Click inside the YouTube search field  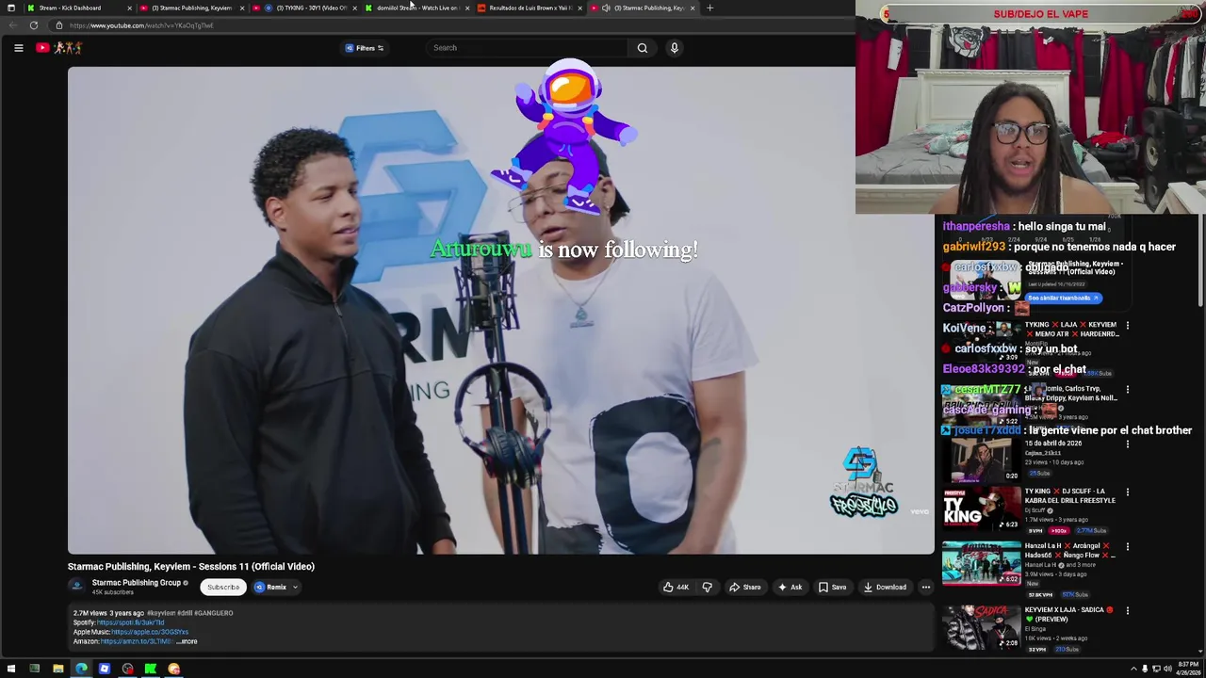point(528,48)
